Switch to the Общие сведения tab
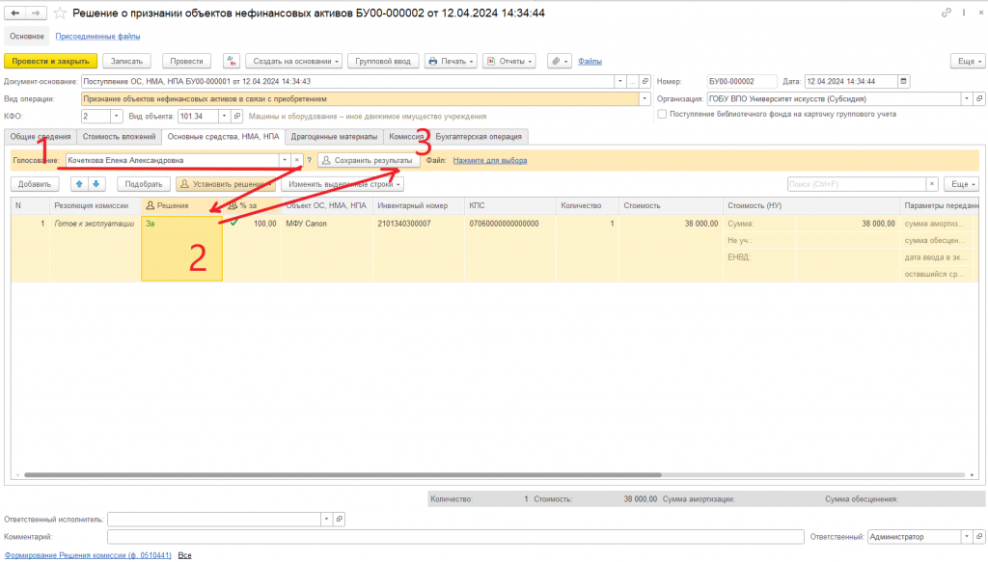The image size is (988, 562). pos(41,137)
